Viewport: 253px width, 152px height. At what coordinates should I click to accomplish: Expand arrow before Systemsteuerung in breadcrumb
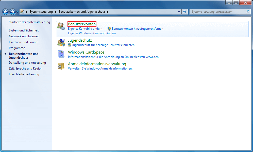[x=27, y=12]
